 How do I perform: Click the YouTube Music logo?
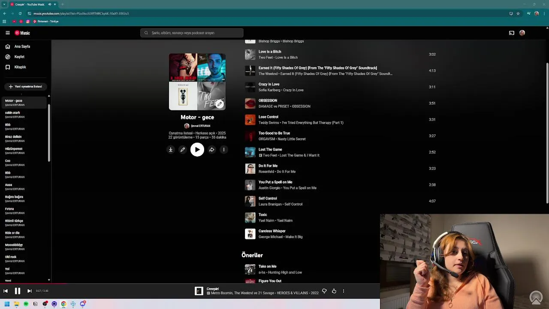pos(22,33)
